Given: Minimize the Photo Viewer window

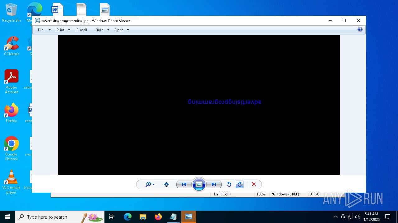Looking at the screenshot, I should pos(330,21).
